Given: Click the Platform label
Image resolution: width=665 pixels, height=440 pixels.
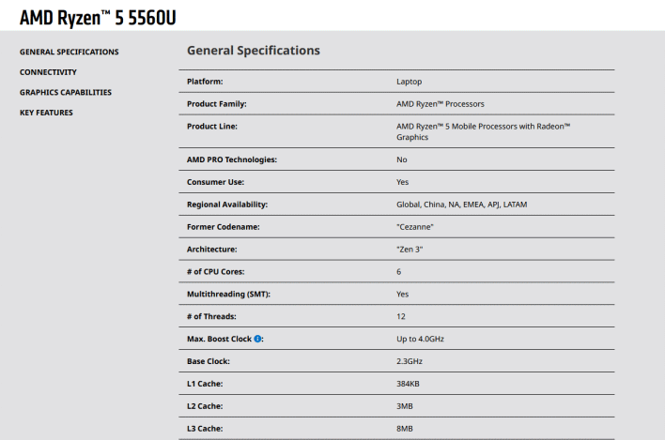Looking at the screenshot, I should (x=205, y=82).
